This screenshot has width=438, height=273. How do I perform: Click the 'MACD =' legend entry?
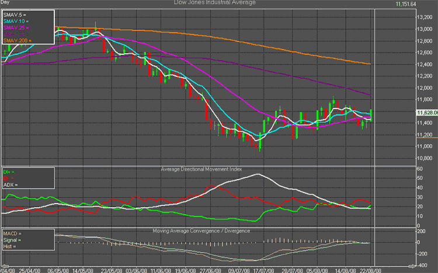(12, 233)
